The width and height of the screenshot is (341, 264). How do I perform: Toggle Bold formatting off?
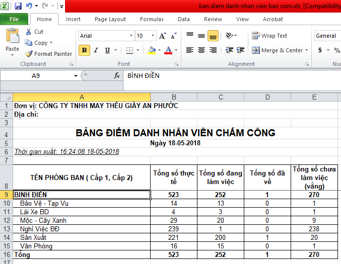pos(85,50)
